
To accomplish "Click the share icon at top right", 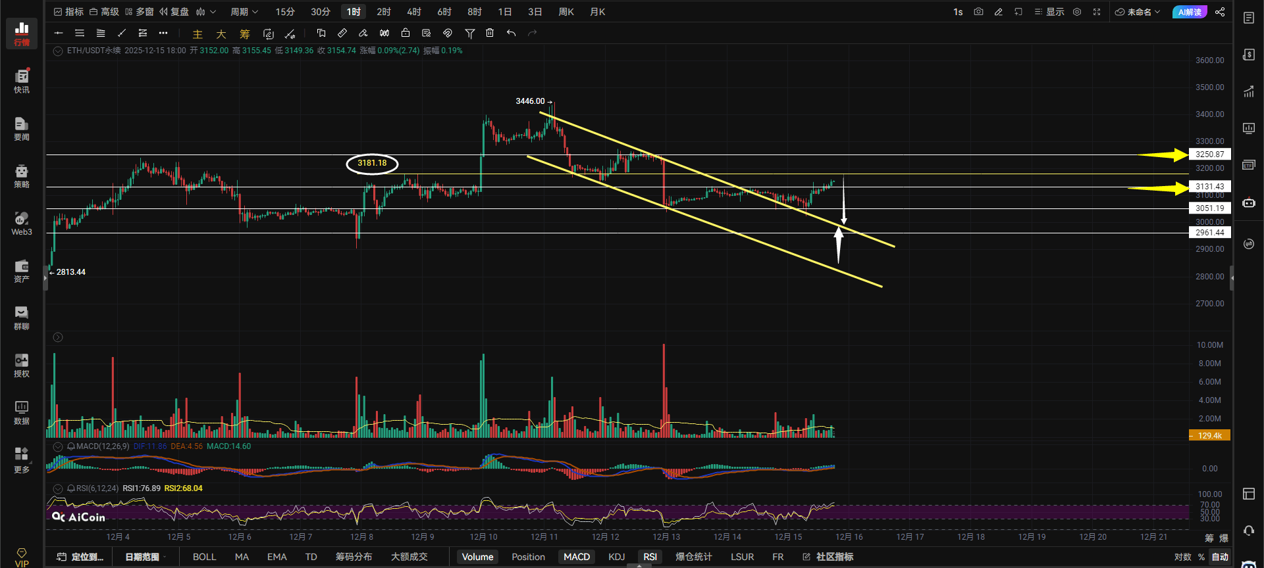I will (1220, 12).
